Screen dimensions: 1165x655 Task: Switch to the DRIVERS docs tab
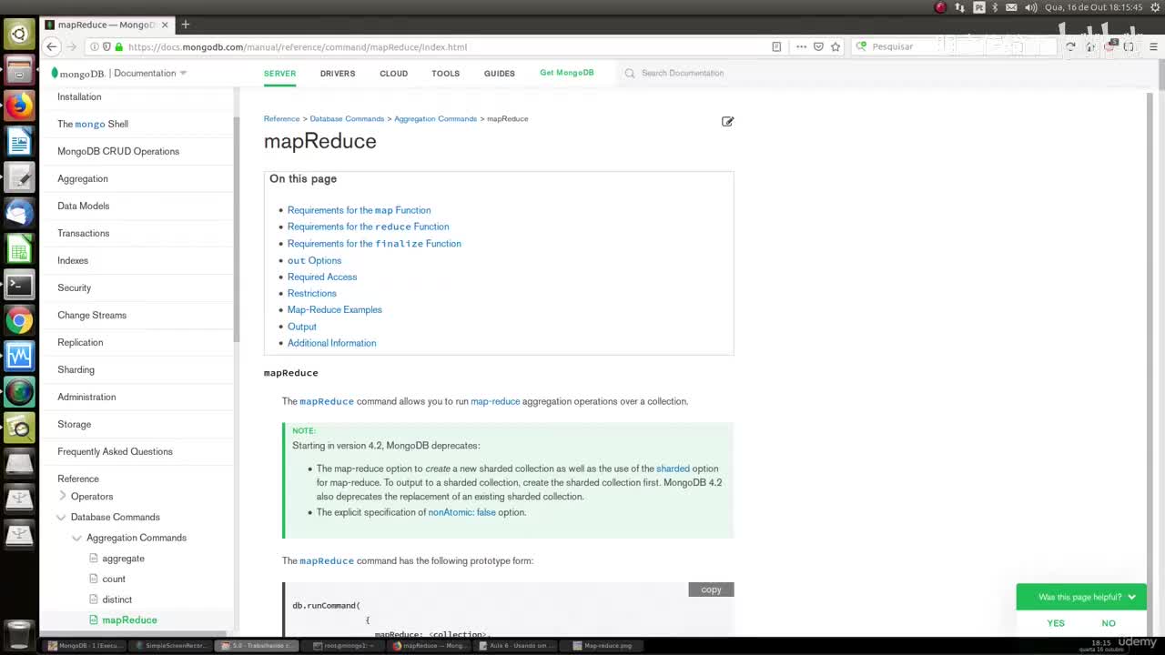[338, 73]
